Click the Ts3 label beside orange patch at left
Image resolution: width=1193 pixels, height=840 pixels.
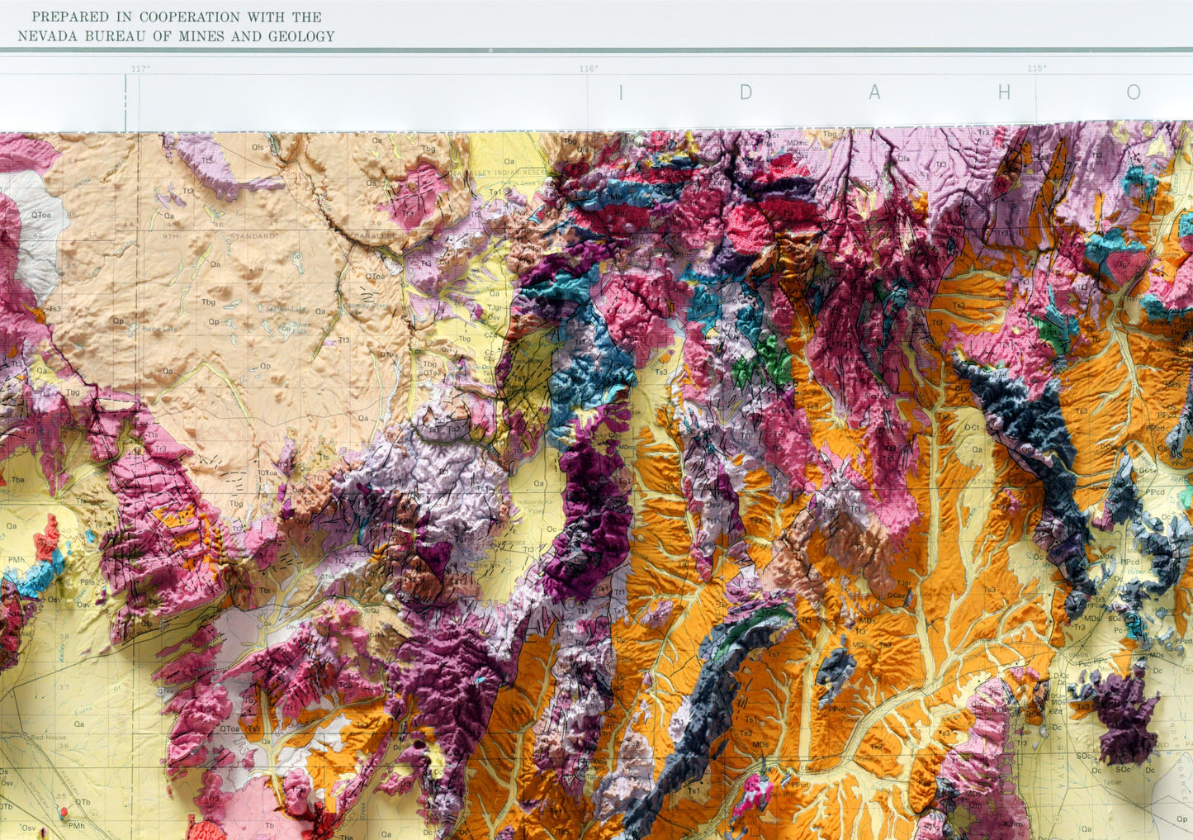[54, 309]
